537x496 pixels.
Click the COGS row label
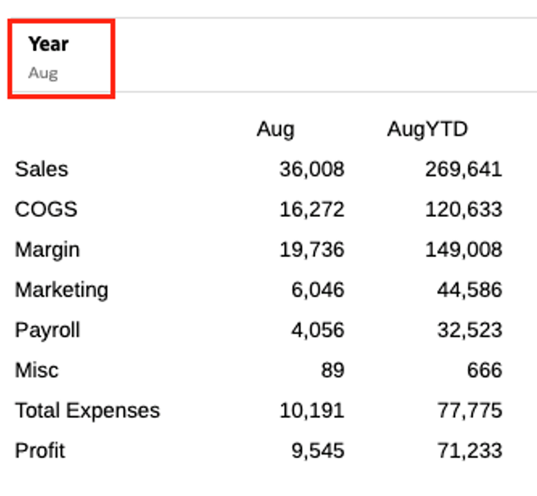click(46, 210)
